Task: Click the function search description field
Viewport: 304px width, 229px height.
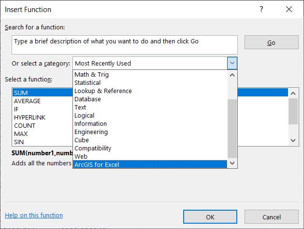Action: (125, 44)
